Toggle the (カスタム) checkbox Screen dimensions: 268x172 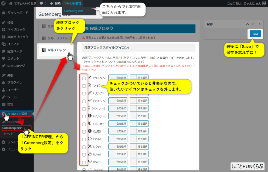tap(84, 78)
